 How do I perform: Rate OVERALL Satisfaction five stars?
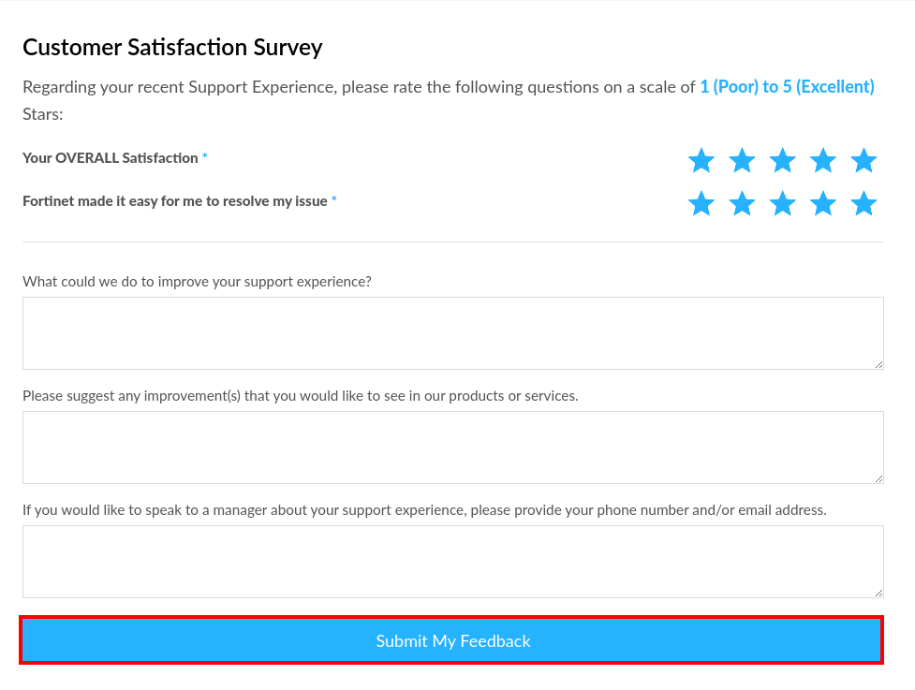(x=863, y=160)
